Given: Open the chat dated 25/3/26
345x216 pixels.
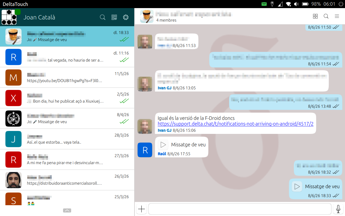Looking at the screenshot, I should [x=67, y=198].
